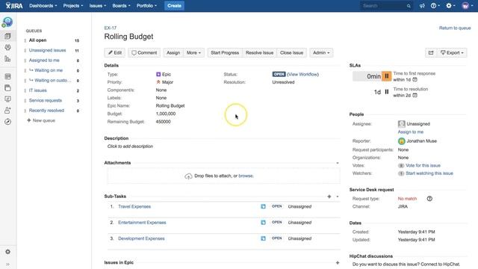Image resolution: width=478 pixels, height=269 pixels.
Task: Click the Assign button
Action: pos(173,53)
